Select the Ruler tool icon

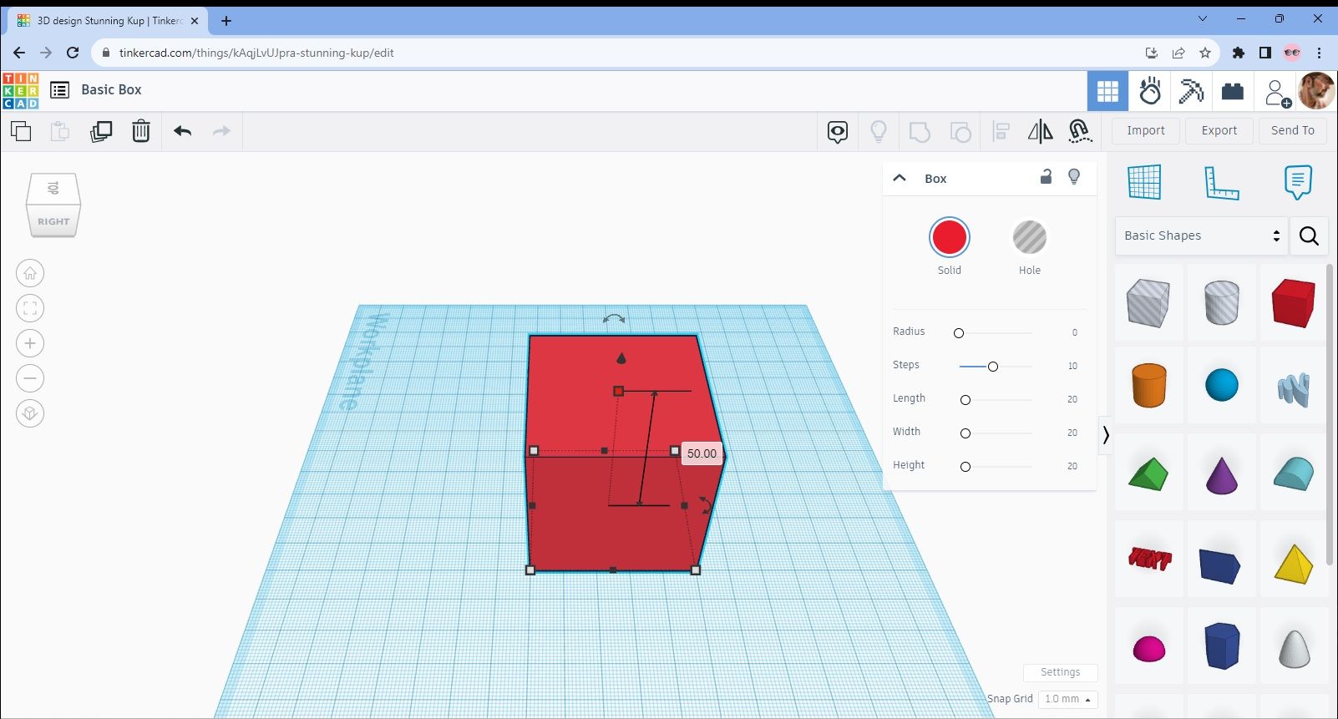1221,182
